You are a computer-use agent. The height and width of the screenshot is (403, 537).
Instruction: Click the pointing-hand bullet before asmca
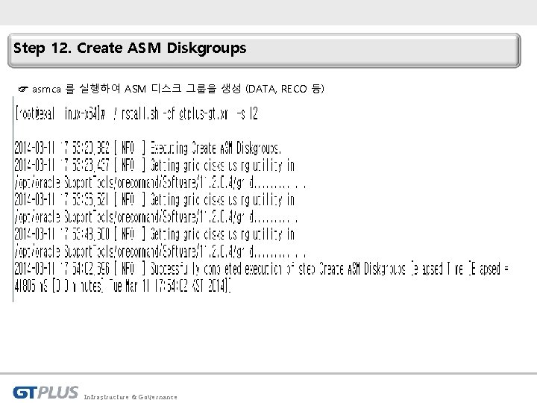coord(23,90)
